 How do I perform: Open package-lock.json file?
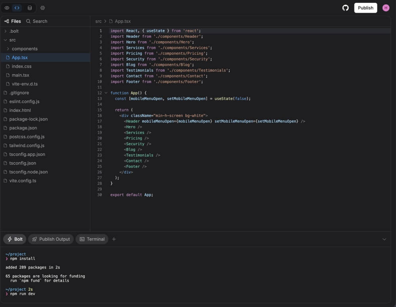pyautogui.click(x=46, y=119)
